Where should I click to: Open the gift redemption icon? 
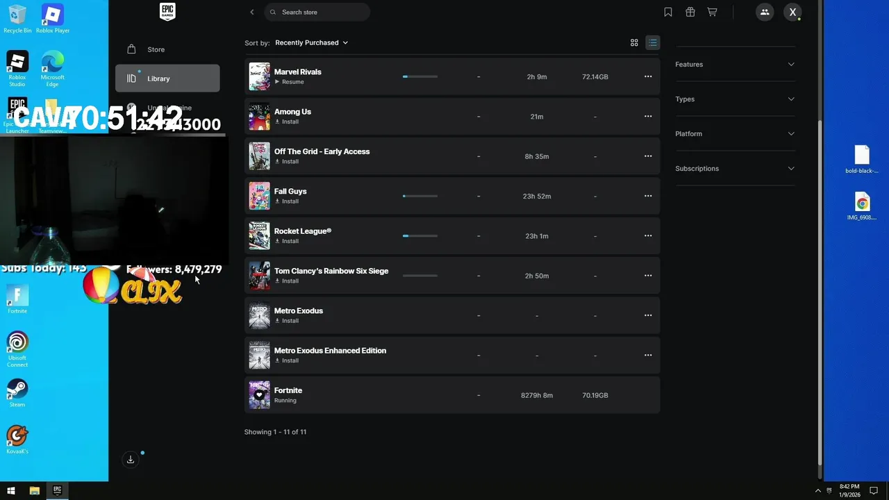[x=690, y=12]
